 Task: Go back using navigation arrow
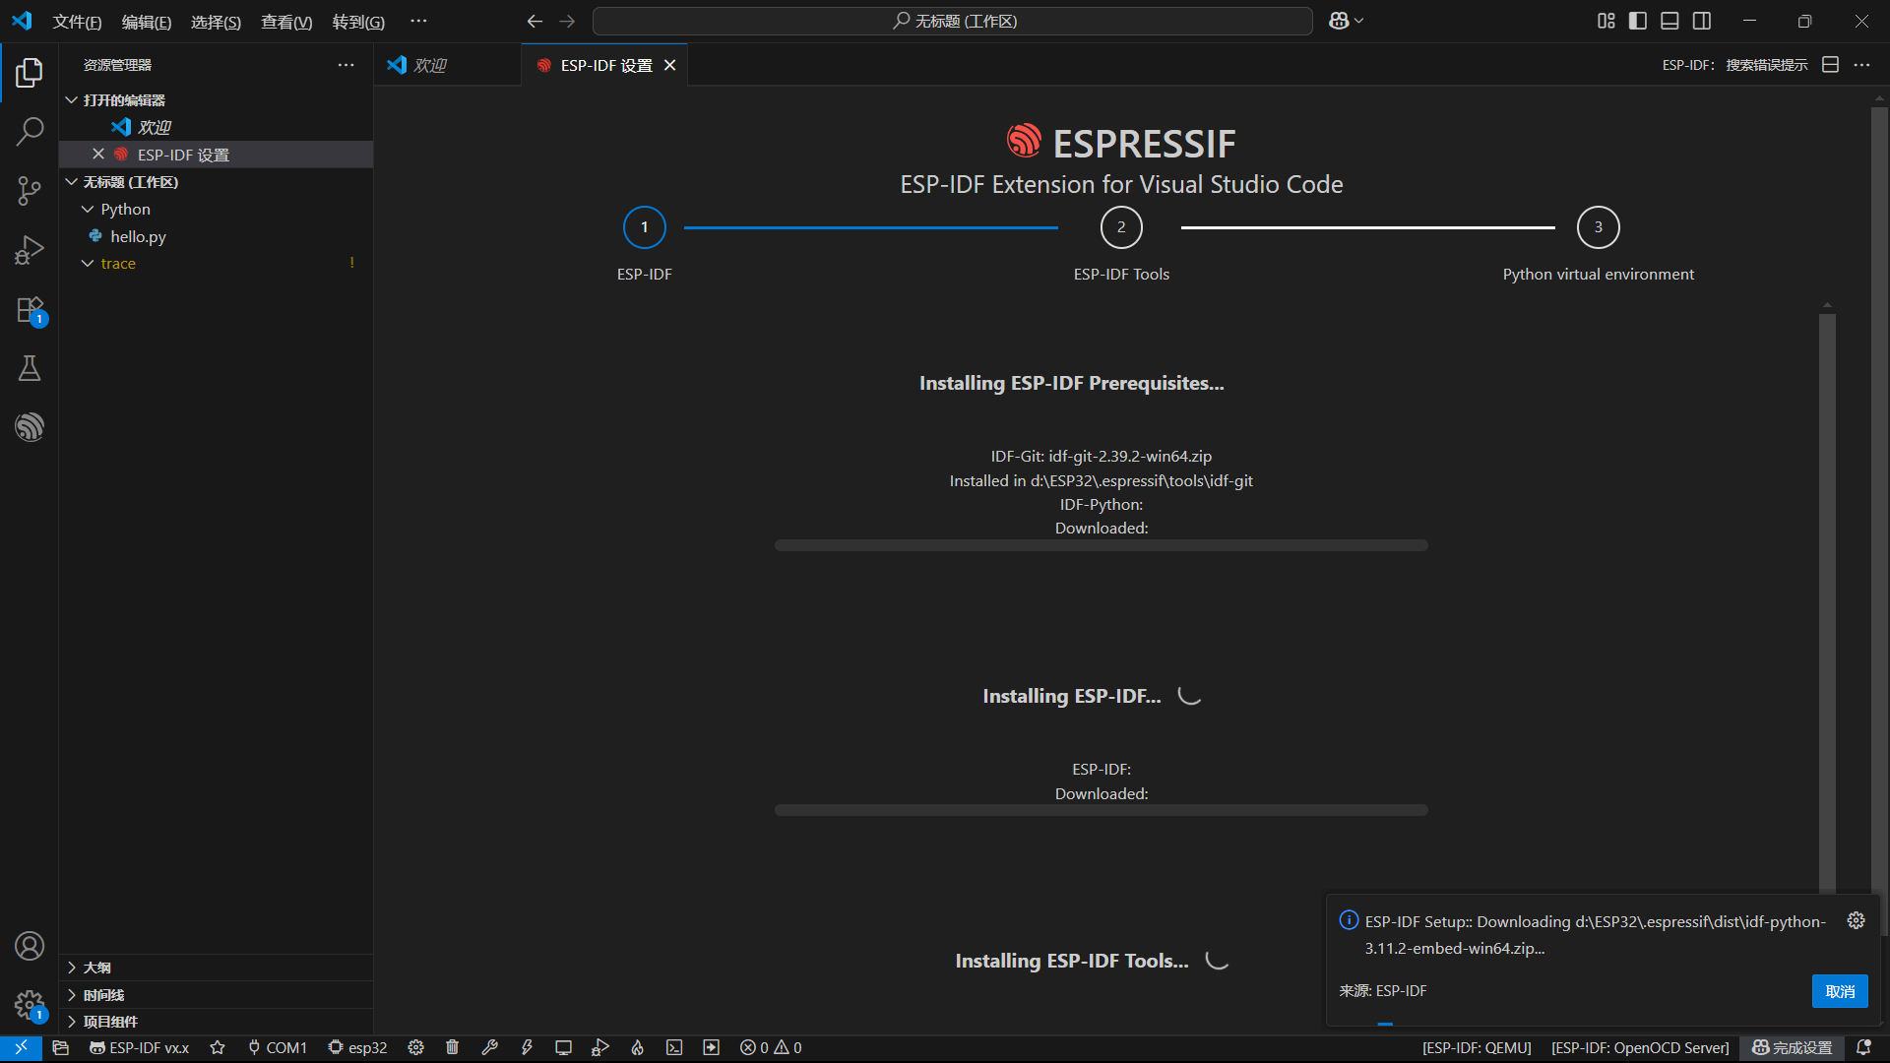535,21
